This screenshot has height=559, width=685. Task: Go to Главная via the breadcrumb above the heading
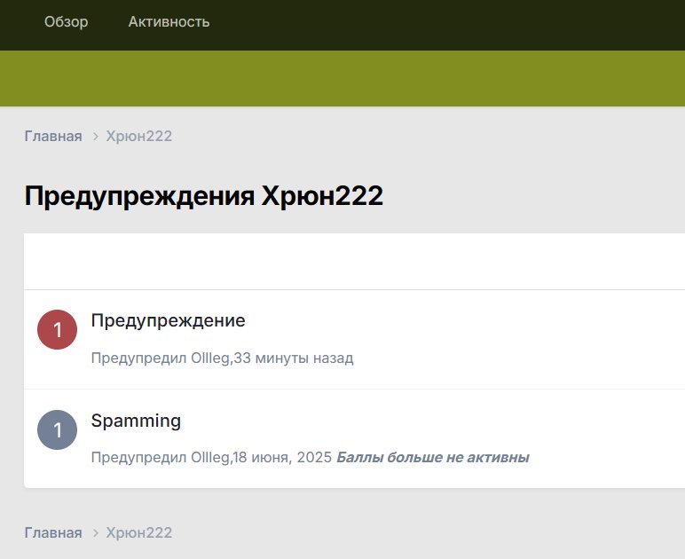(53, 137)
